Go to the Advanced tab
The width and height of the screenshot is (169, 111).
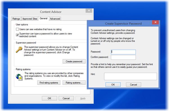(x=55, y=19)
